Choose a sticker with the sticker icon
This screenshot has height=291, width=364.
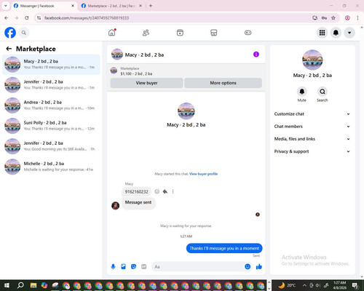(x=133, y=267)
